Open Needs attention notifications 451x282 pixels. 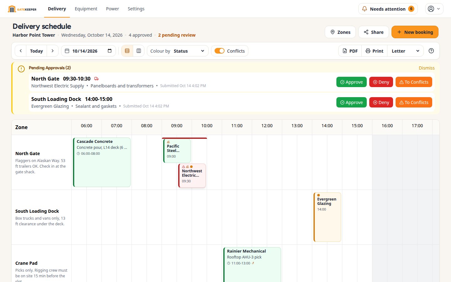pos(388,9)
